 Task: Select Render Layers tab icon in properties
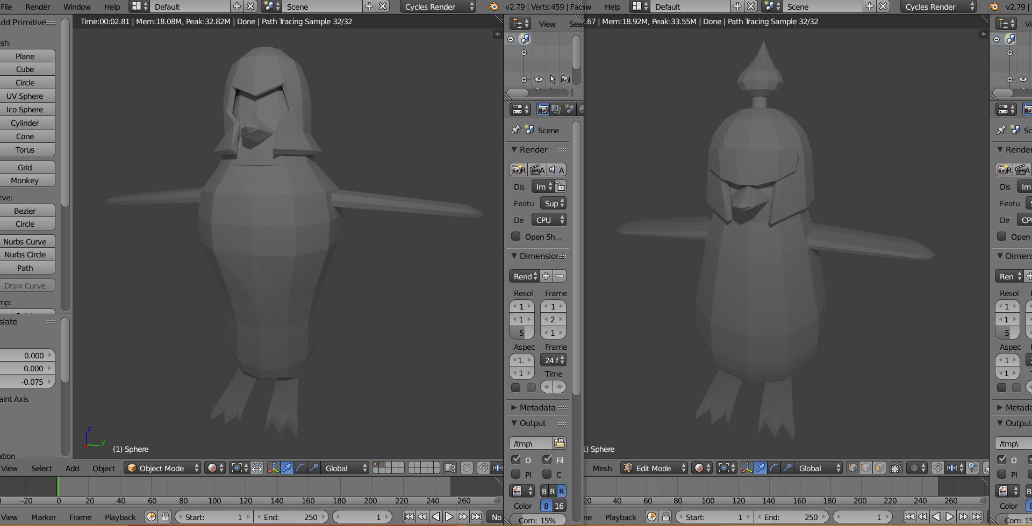pos(556,110)
